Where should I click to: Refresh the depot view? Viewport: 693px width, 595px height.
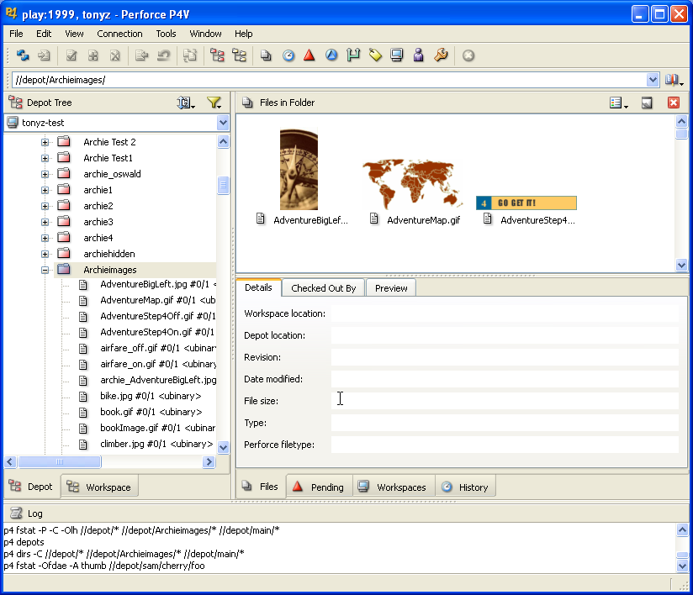tap(24, 55)
